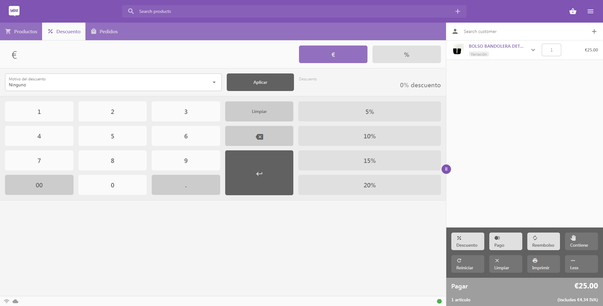Switch to the Productos tab
The image size is (603, 306).
(21, 31)
